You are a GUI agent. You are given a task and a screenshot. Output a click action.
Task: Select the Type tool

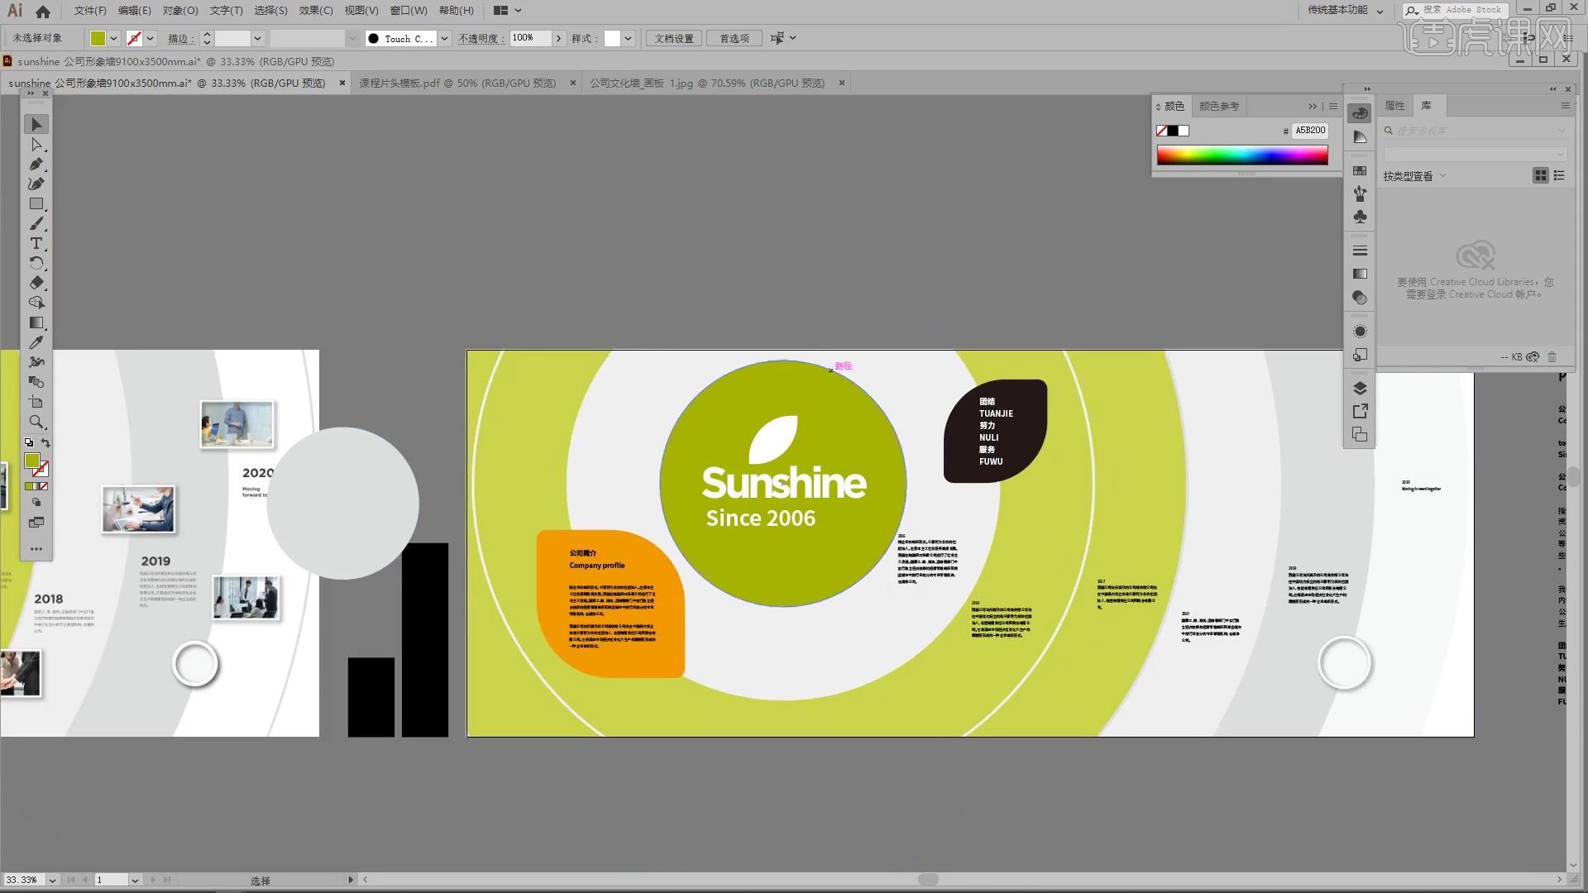tap(36, 244)
